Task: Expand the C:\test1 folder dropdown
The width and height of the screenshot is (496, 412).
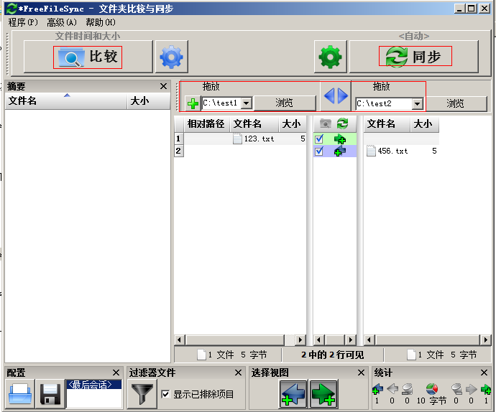Action: tap(247, 103)
